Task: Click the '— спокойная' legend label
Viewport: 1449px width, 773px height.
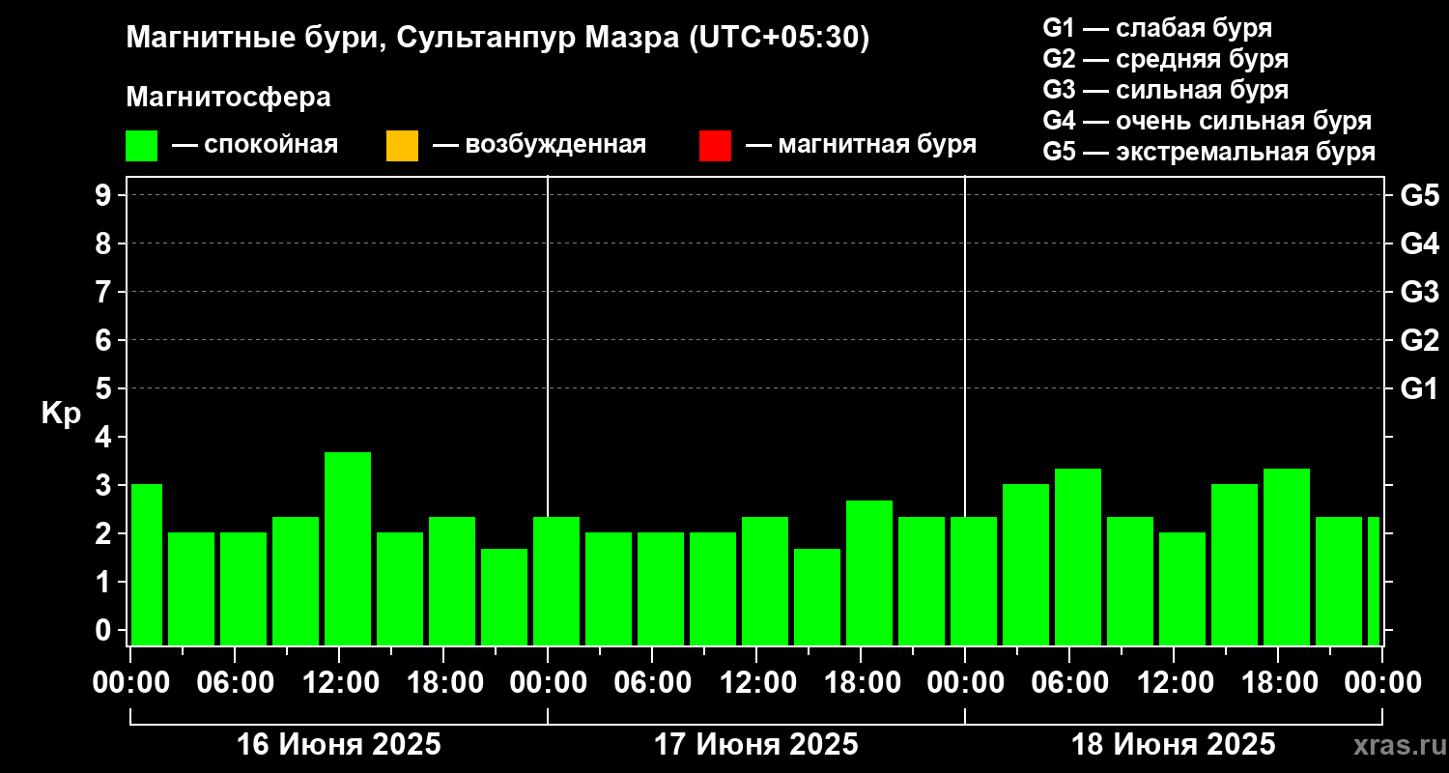Action: click(x=255, y=145)
